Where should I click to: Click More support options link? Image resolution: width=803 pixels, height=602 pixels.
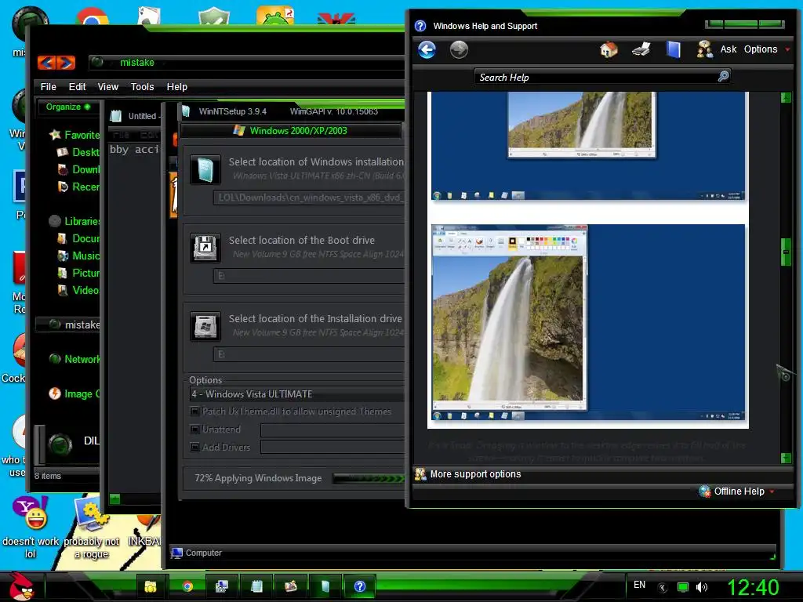(475, 474)
